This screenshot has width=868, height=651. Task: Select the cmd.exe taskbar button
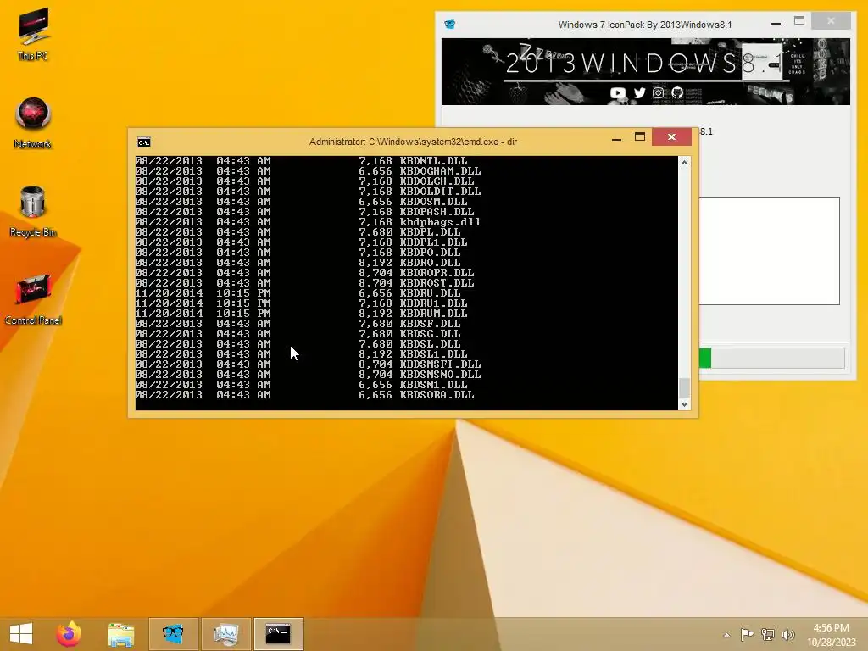pos(278,634)
